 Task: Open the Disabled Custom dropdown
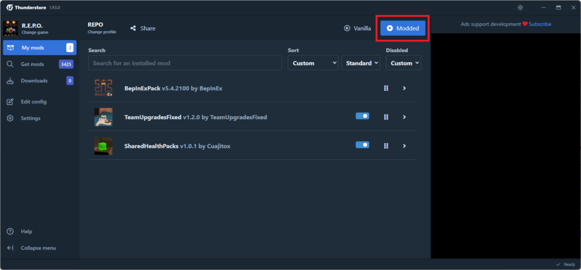point(403,63)
